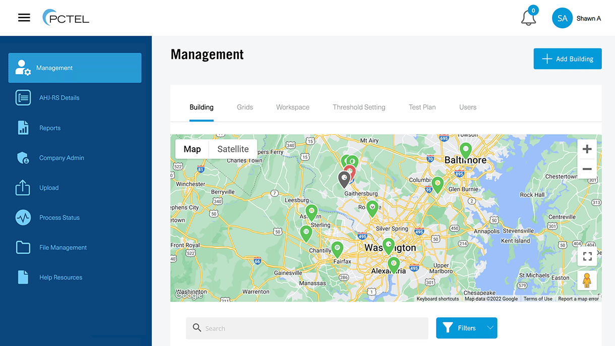Image resolution: width=615 pixels, height=346 pixels.
Task: Click the Add Building button
Action: [567, 59]
